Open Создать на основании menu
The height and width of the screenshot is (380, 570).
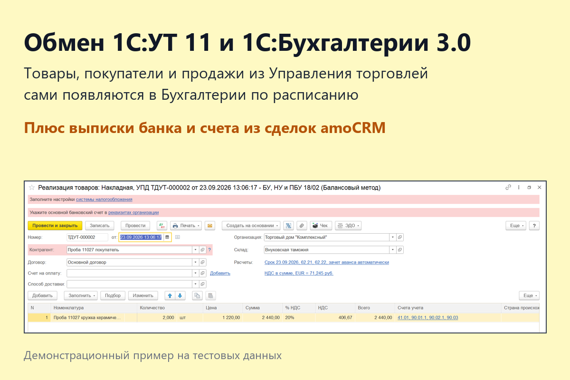click(251, 226)
